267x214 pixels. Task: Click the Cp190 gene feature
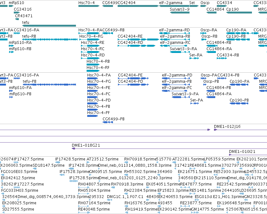(x=239, y=13)
